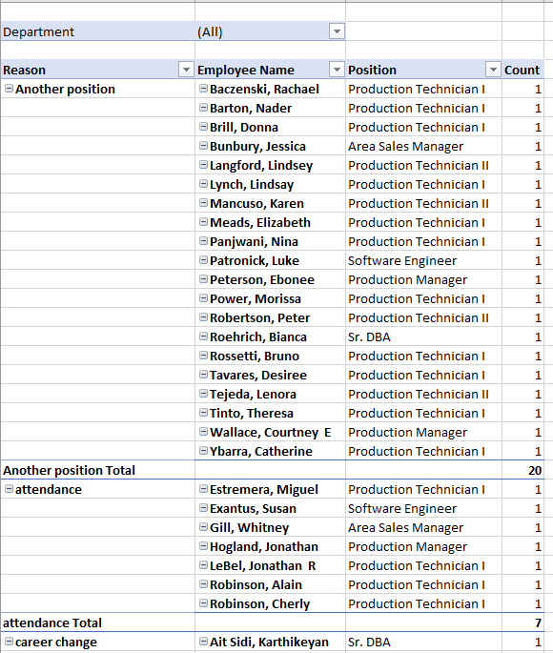Select the Count header cell
The width and height of the screenshot is (553, 653).
(x=522, y=70)
